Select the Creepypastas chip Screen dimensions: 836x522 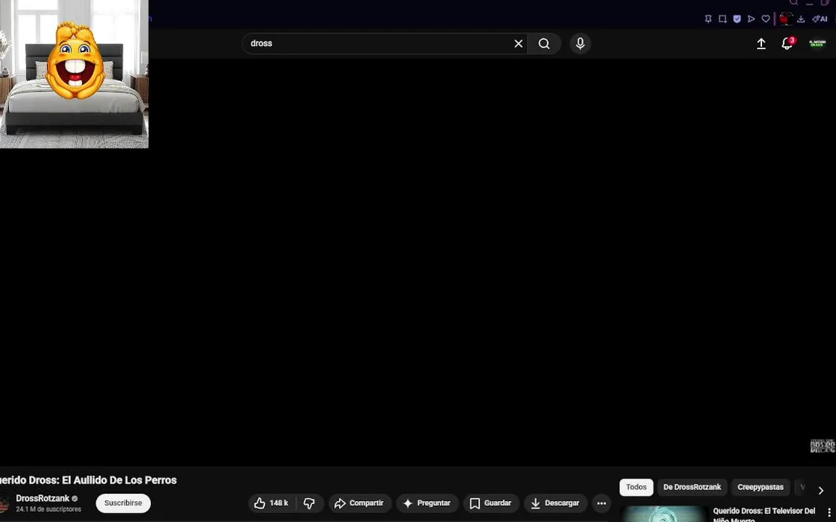point(761,487)
